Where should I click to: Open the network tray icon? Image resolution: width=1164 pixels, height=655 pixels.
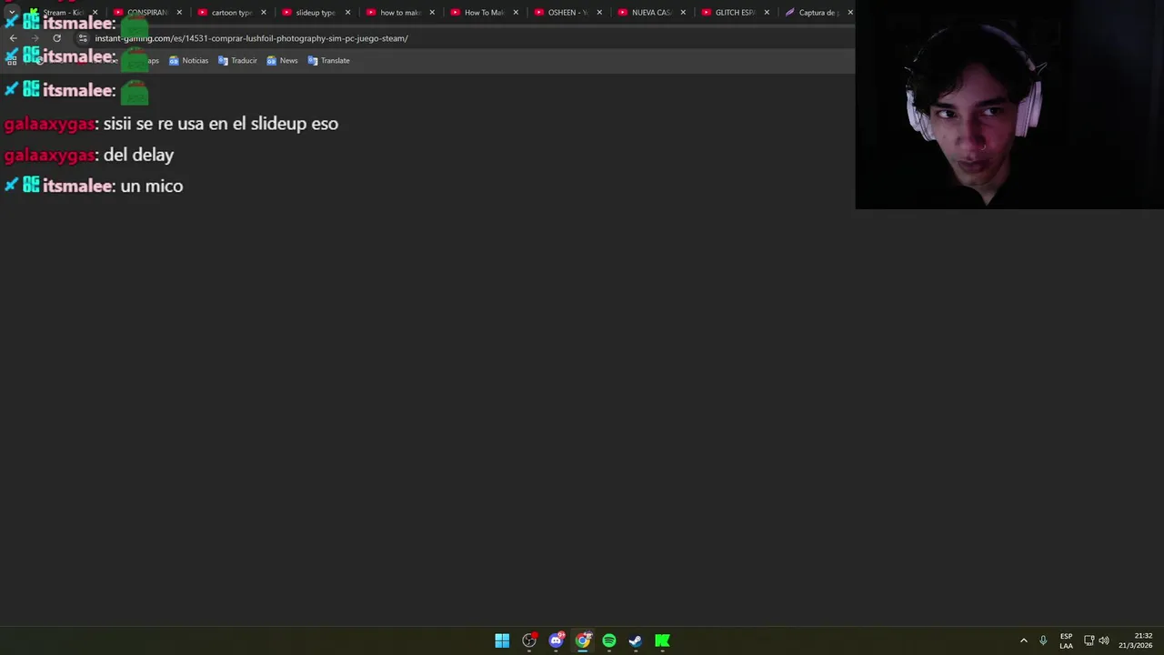click(x=1089, y=640)
